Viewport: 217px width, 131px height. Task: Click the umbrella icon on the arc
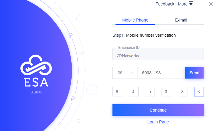click(70, 35)
